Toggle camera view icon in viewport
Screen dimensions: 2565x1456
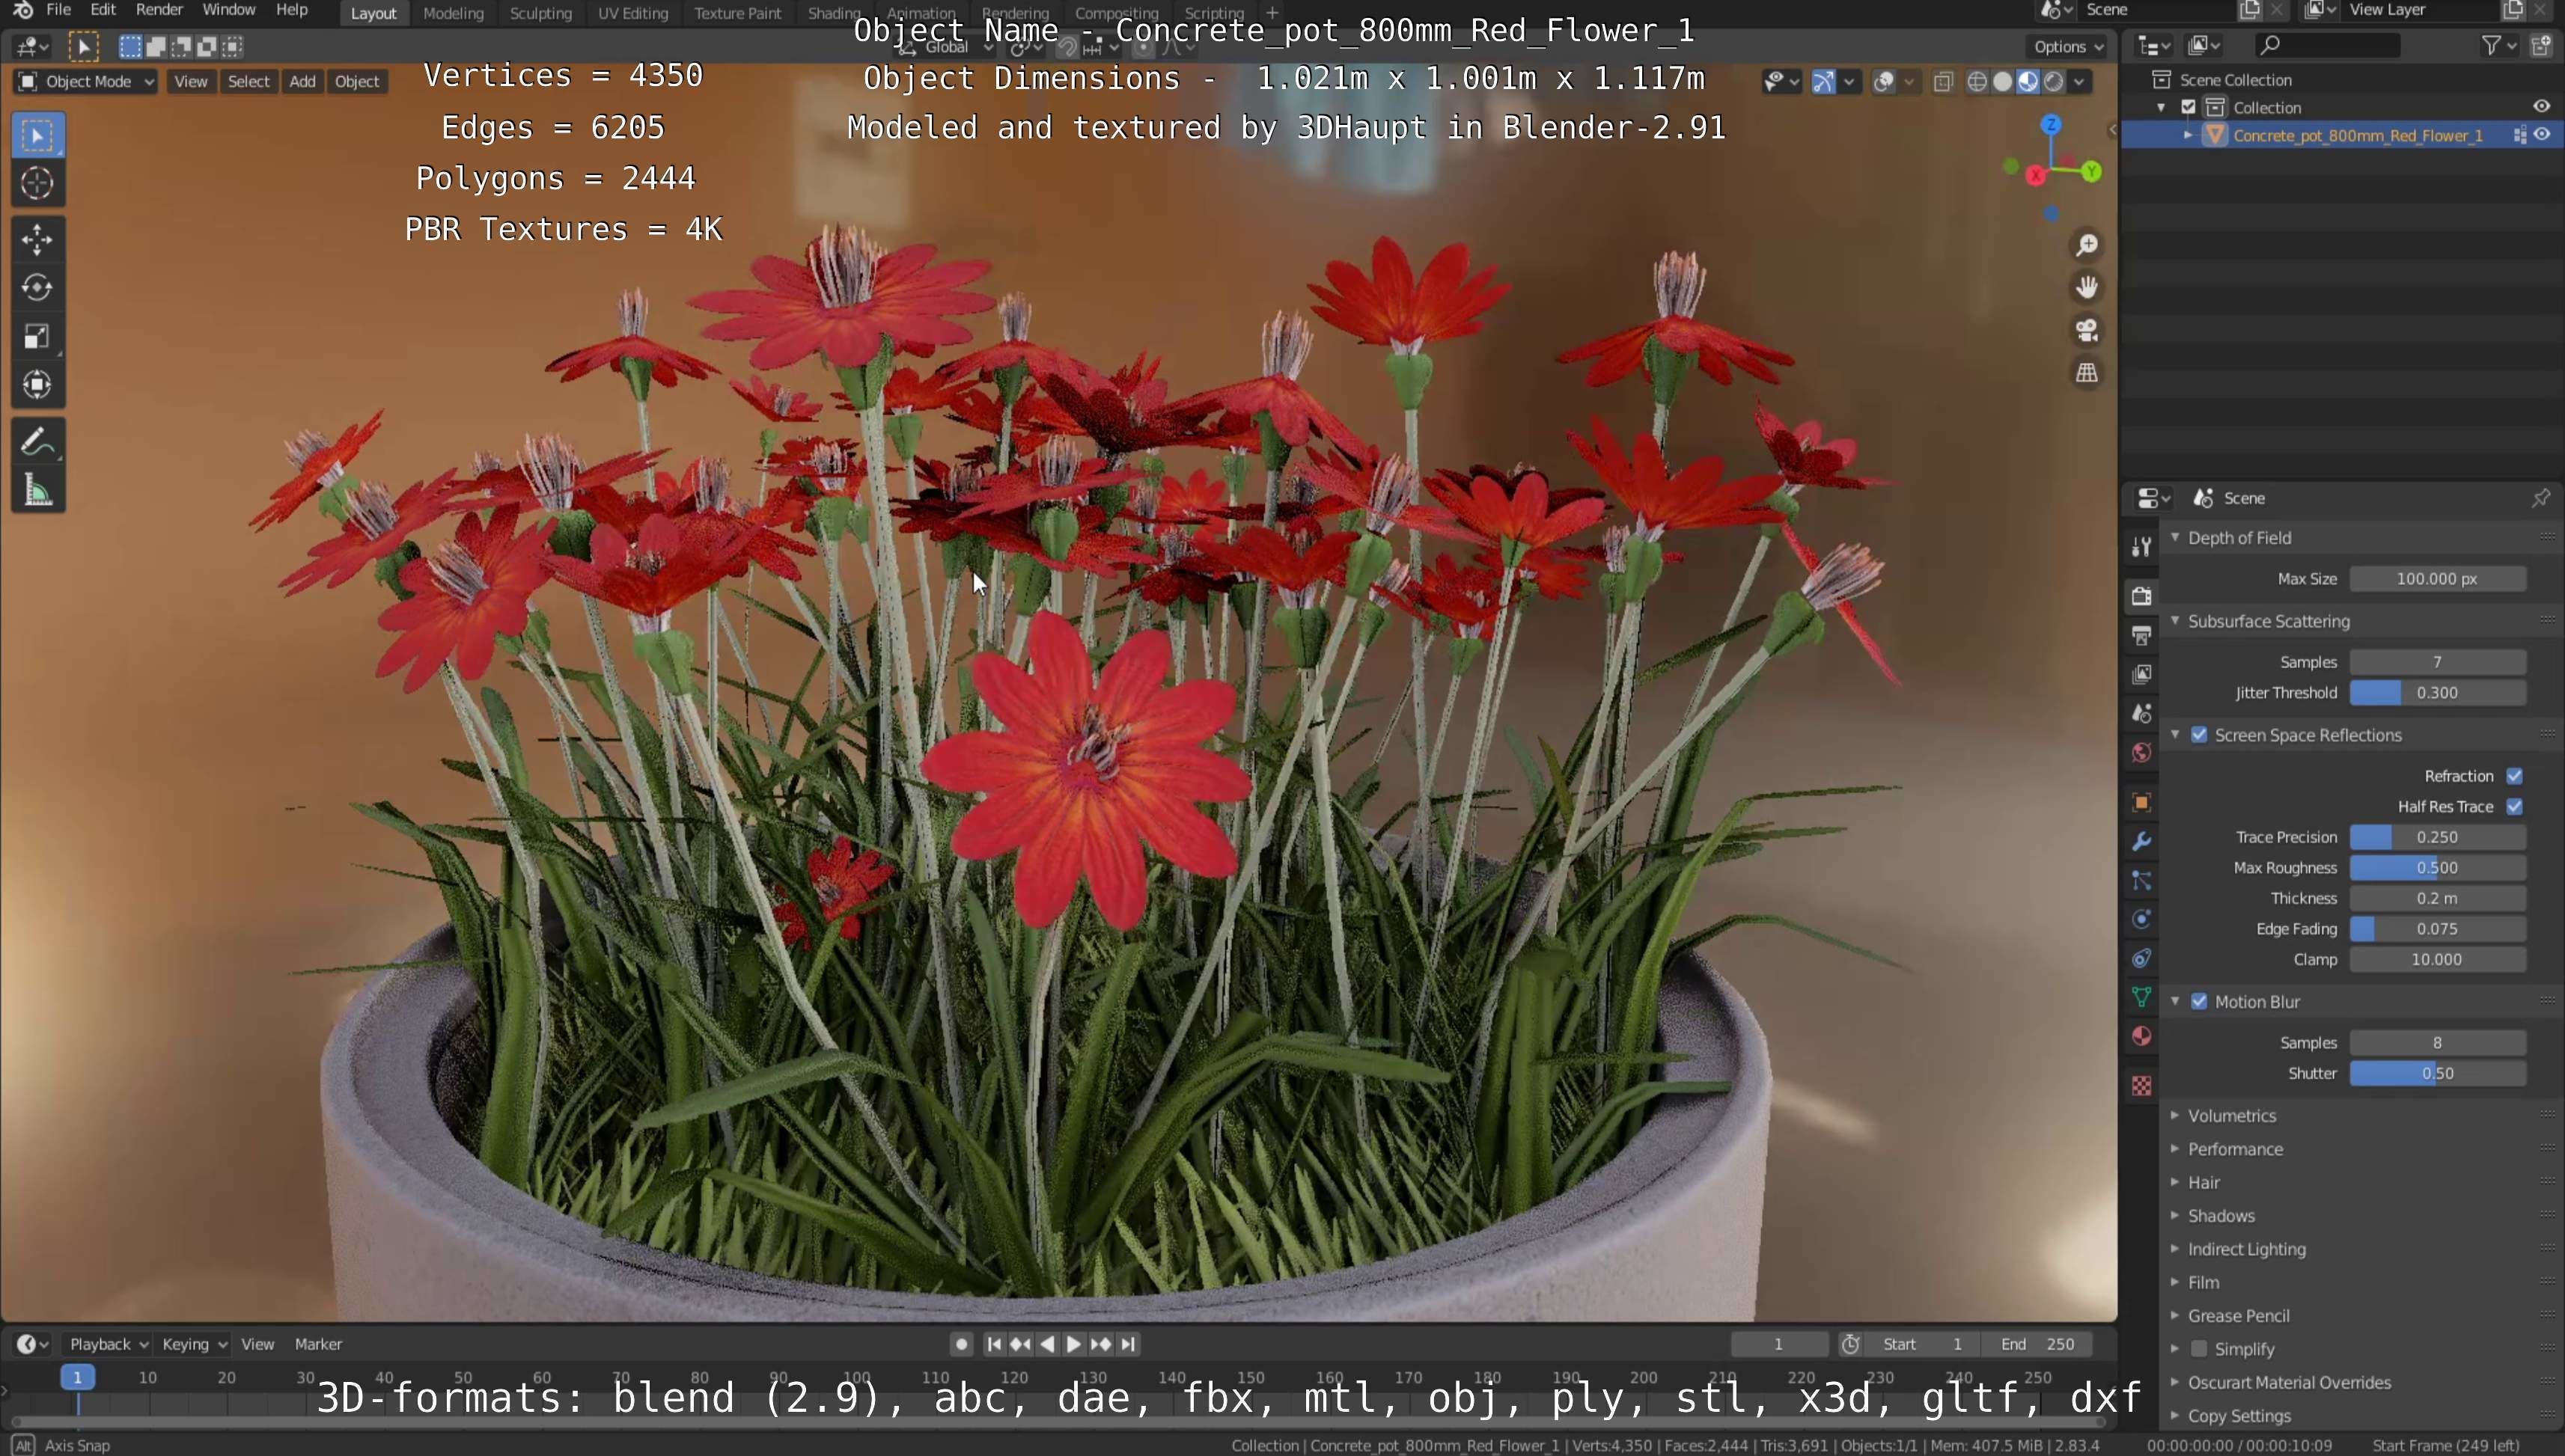[x=2087, y=330]
